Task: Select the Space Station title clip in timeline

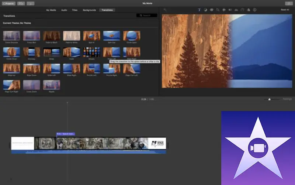Action: click(157, 143)
